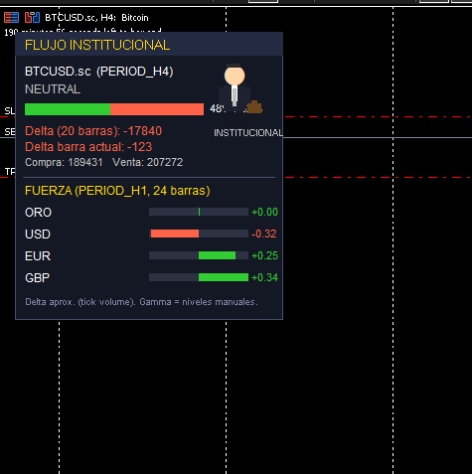Viewport: 472px width, 474px height.
Task: Click the red sell portion of delta bar
Action: click(157, 109)
